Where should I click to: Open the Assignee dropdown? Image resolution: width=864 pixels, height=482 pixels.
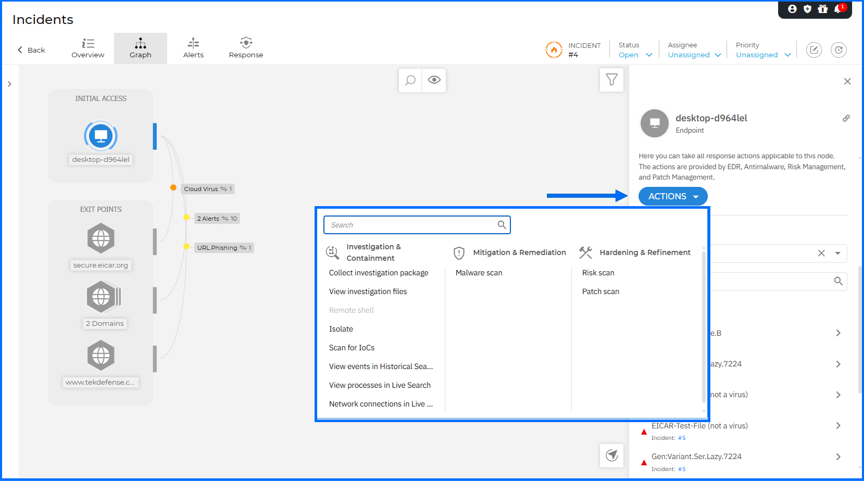(x=694, y=55)
